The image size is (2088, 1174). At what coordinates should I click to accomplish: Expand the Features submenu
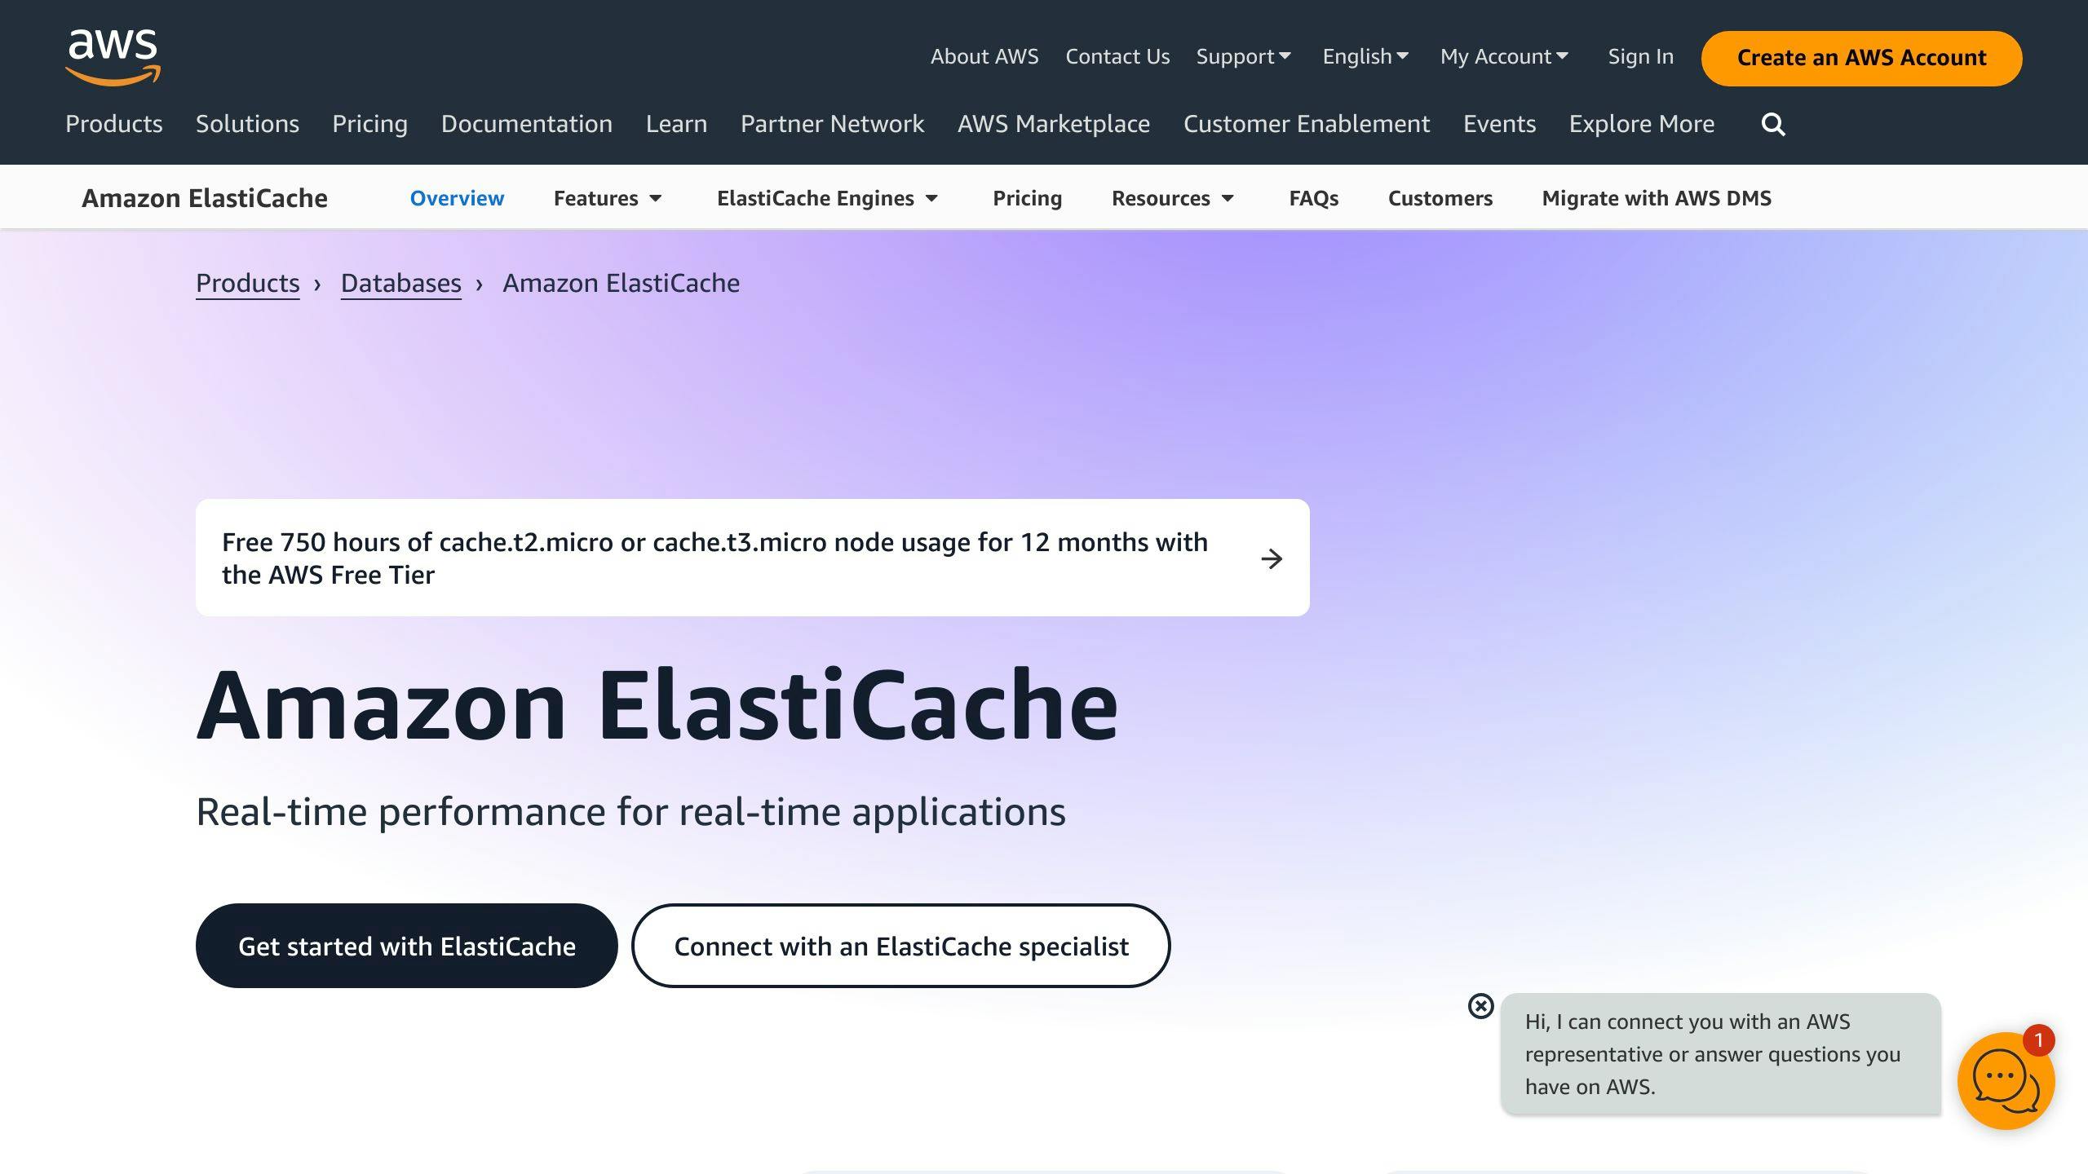(608, 198)
